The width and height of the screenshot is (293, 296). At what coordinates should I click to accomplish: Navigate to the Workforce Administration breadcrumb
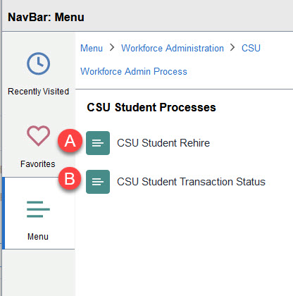[x=173, y=48]
